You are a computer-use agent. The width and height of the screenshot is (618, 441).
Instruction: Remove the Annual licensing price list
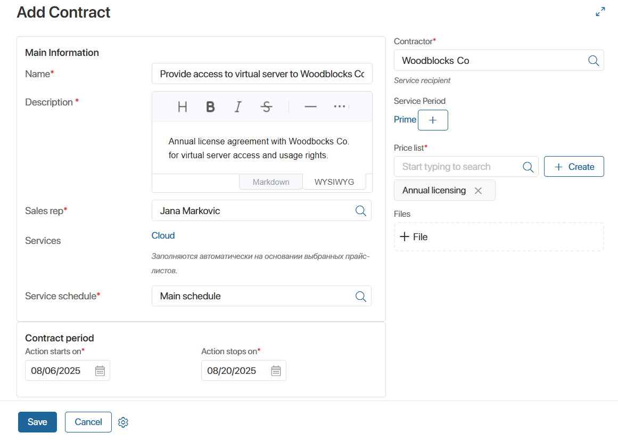478,191
